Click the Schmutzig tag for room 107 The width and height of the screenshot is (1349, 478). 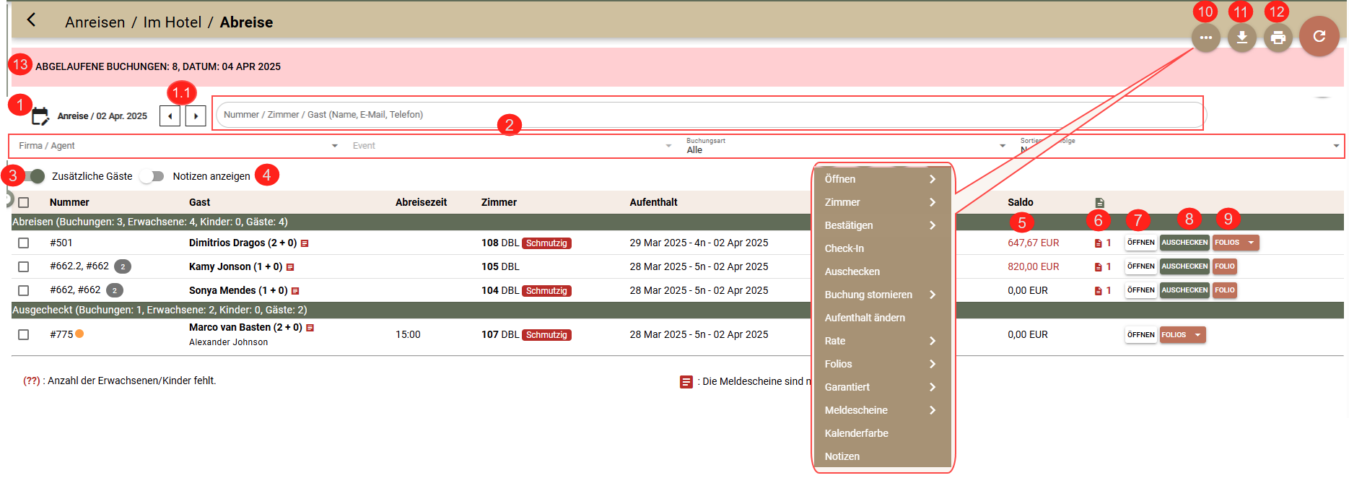pyautogui.click(x=546, y=335)
